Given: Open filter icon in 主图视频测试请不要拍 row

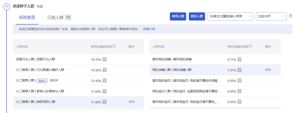Looking at the screenshot, I should pyautogui.click(x=239, y=91).
